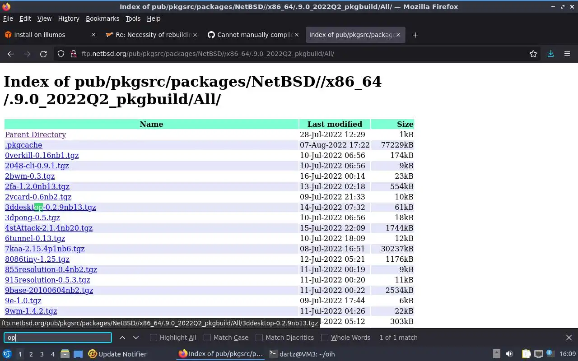Go to next find match
578x361 pixels.
coord(135,338)
